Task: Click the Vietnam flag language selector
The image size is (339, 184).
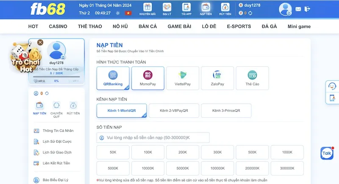Action: click(128, 13)
